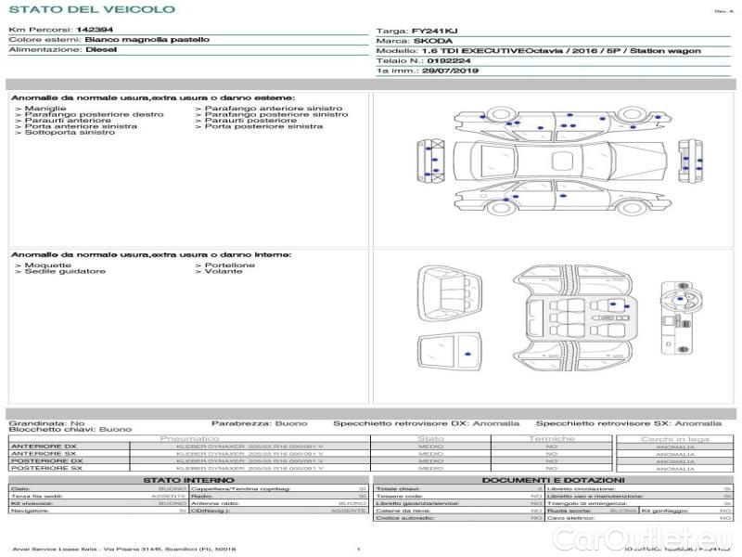
Task: Click the interior anomalies heading ending 'danno interne:'
Action: (x=151, y=254)
